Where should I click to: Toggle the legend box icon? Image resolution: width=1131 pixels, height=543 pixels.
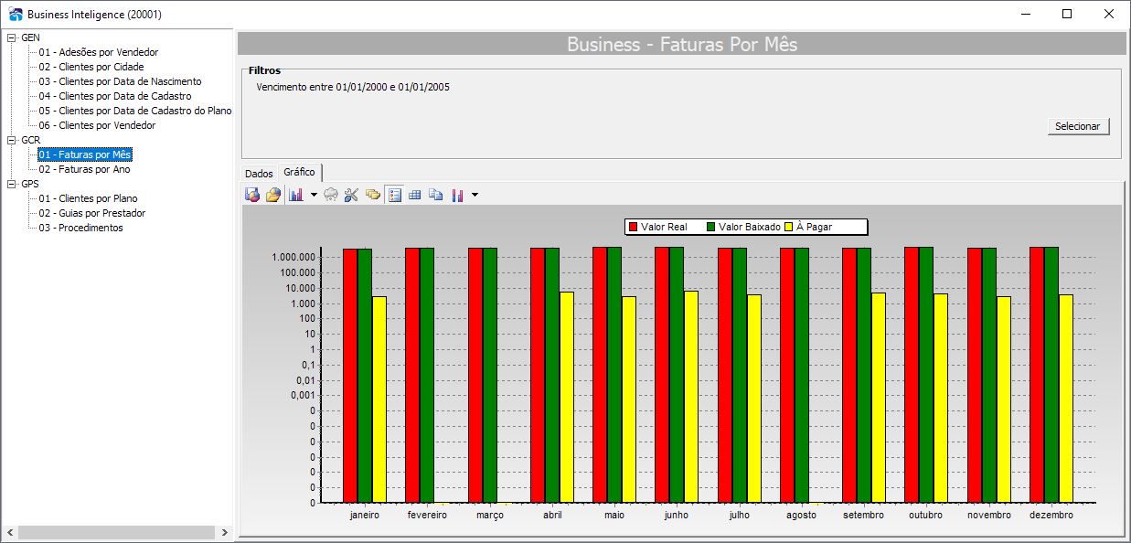click(394, 195)
